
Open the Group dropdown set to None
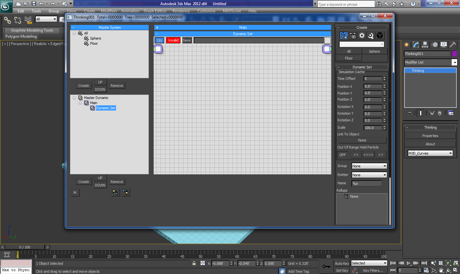pos(369,166)
